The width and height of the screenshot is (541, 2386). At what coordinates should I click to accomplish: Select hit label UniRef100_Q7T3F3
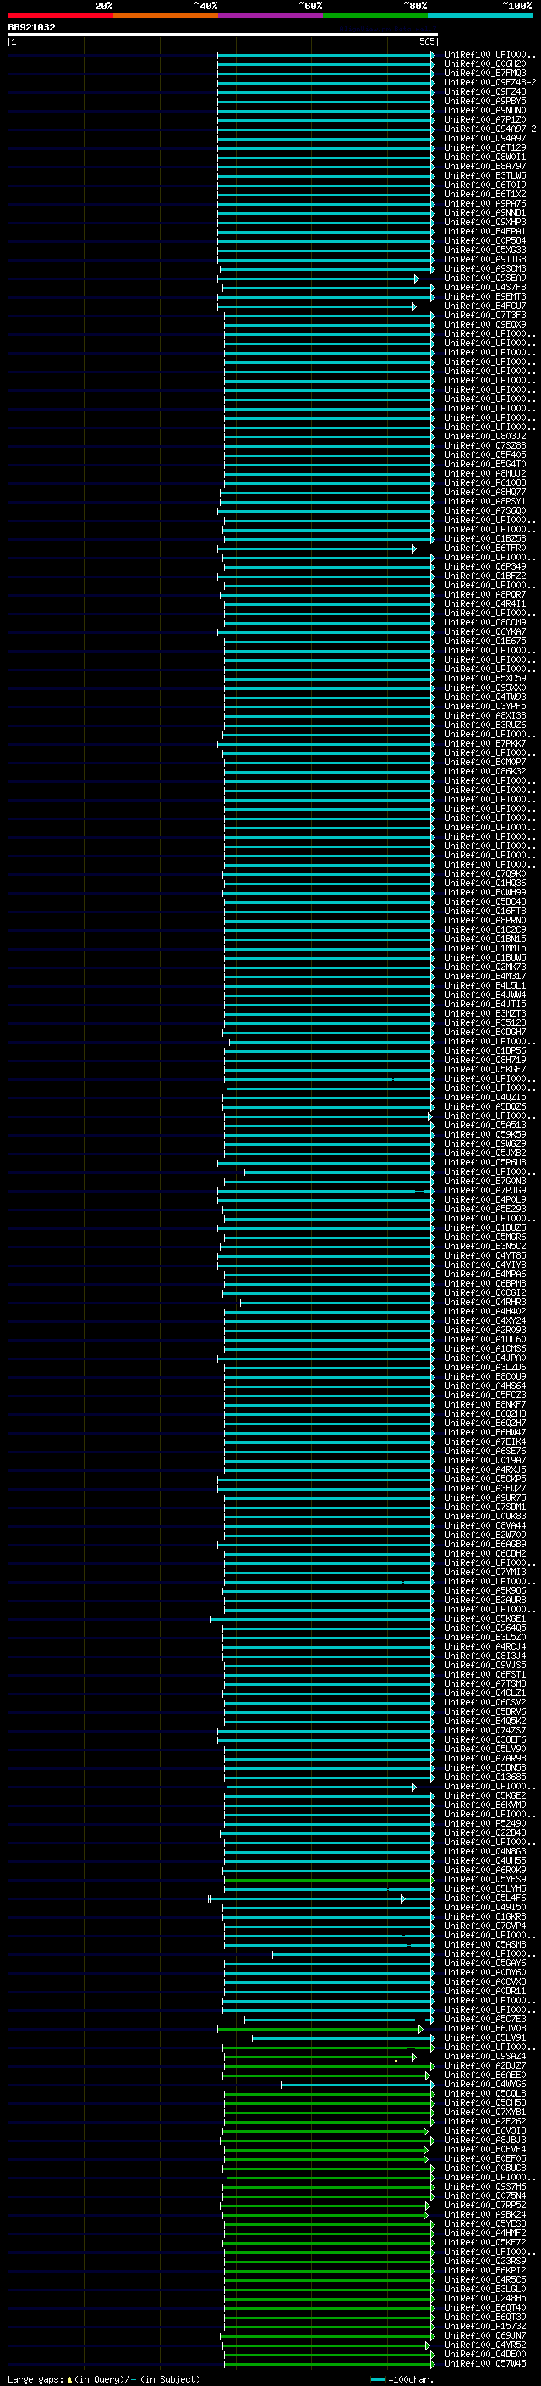pyautogui.click(x=484, y=315)
